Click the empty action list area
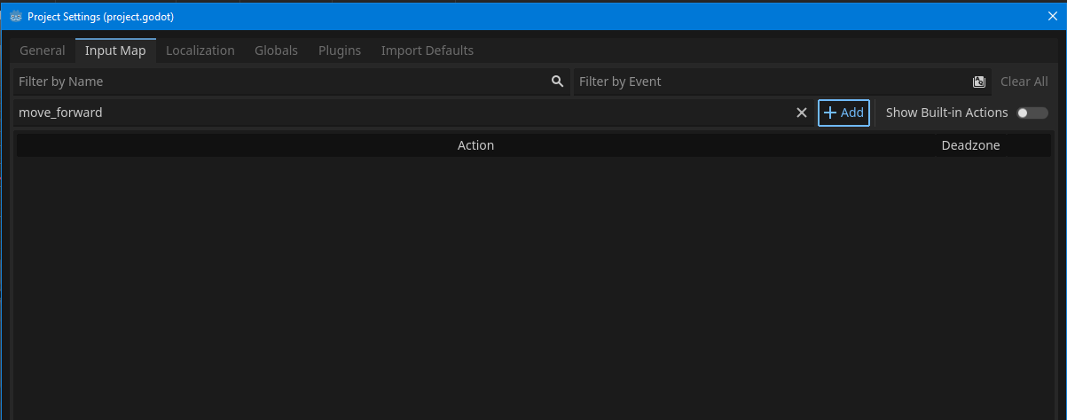The height and width of the screenshot is (420, 1067). [x=532, y=284]
